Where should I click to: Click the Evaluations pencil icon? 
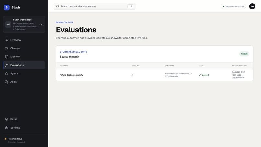[7, 65]
